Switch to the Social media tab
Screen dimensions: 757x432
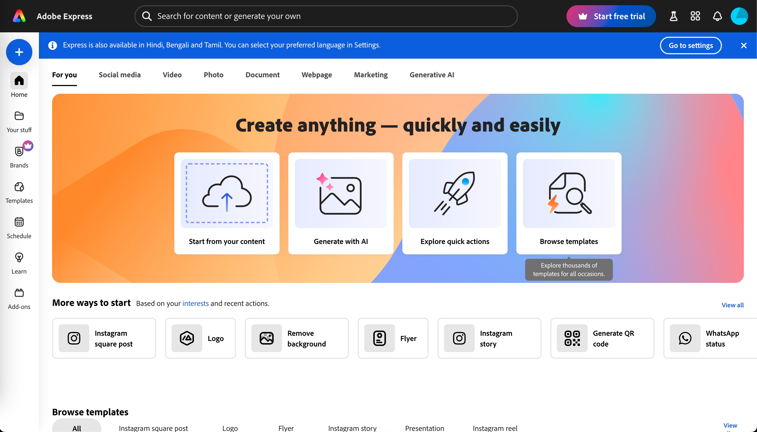(x=119, y=75)
